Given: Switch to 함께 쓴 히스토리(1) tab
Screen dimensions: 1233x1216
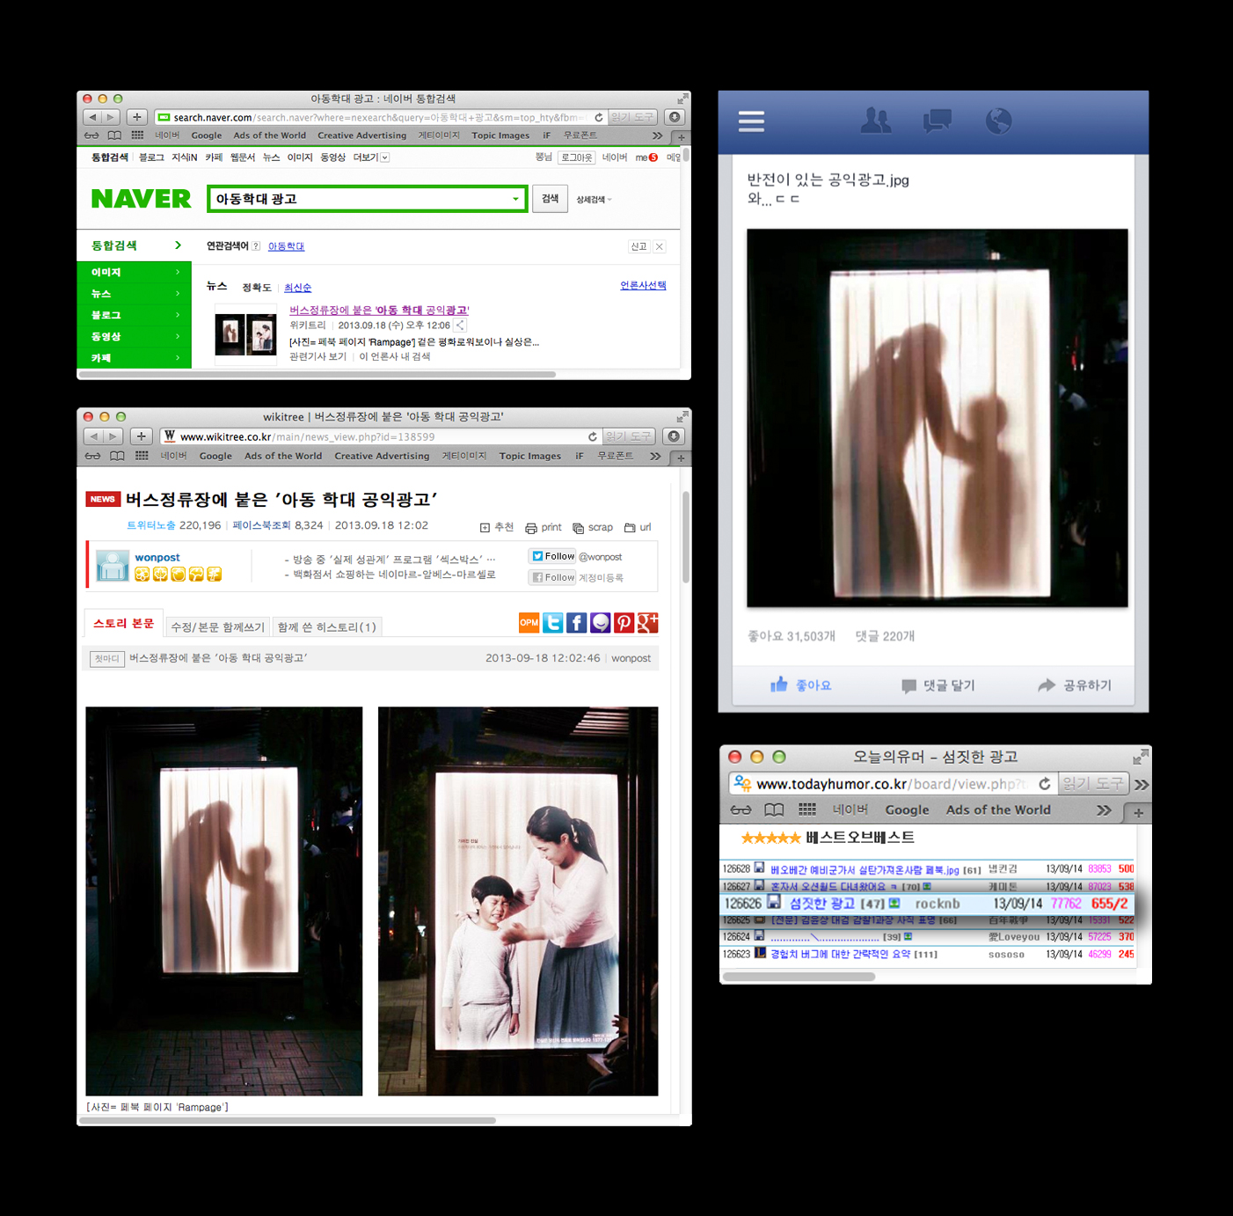Looking at the screenshot, I should (326, 626).
